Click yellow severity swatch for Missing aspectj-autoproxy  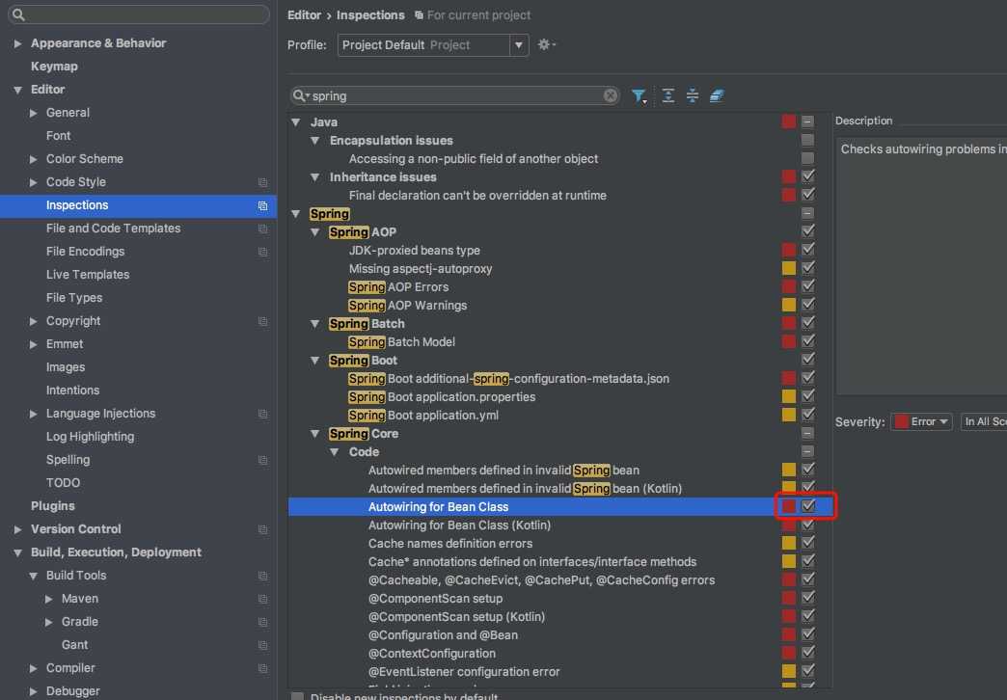pos(789,268)
